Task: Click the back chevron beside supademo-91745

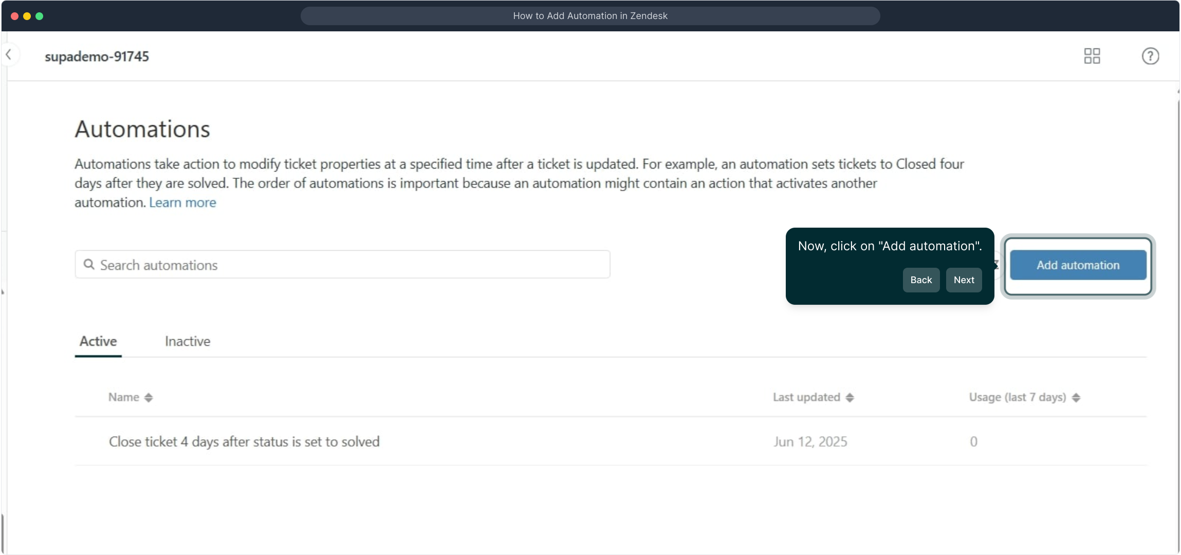Action: point(9,54)
